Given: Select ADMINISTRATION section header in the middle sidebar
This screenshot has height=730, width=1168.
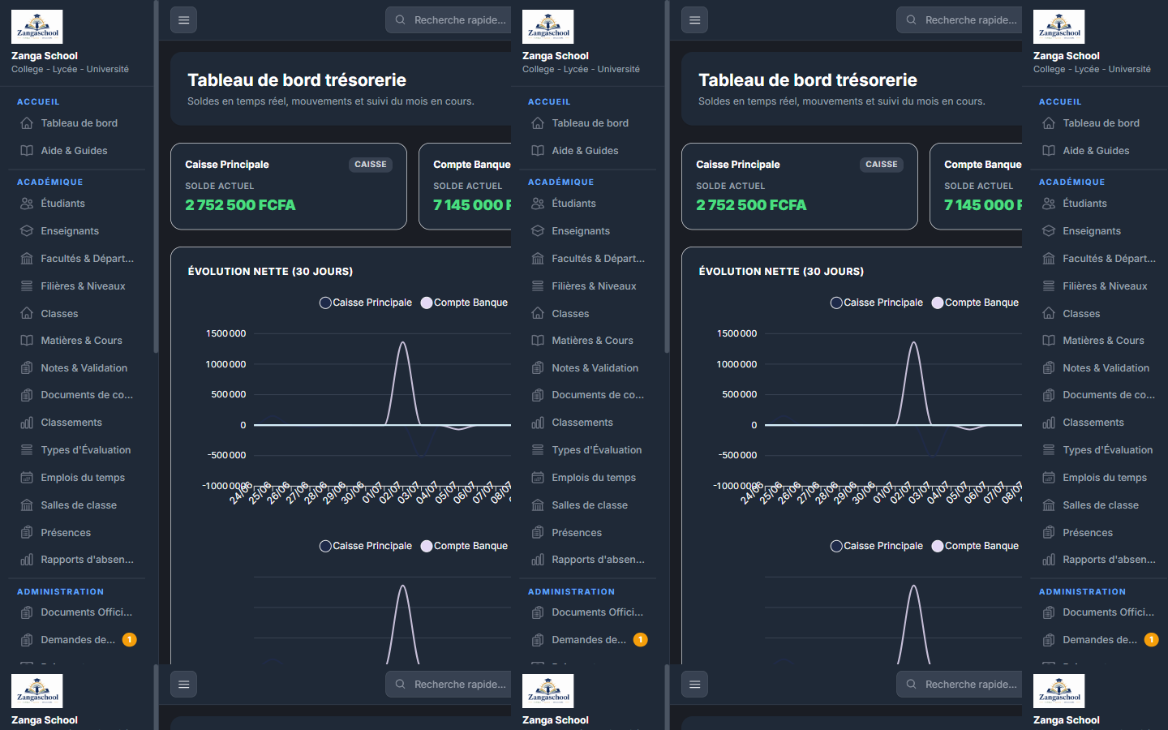Looking at the screenshot, I should tap(571, 592).
